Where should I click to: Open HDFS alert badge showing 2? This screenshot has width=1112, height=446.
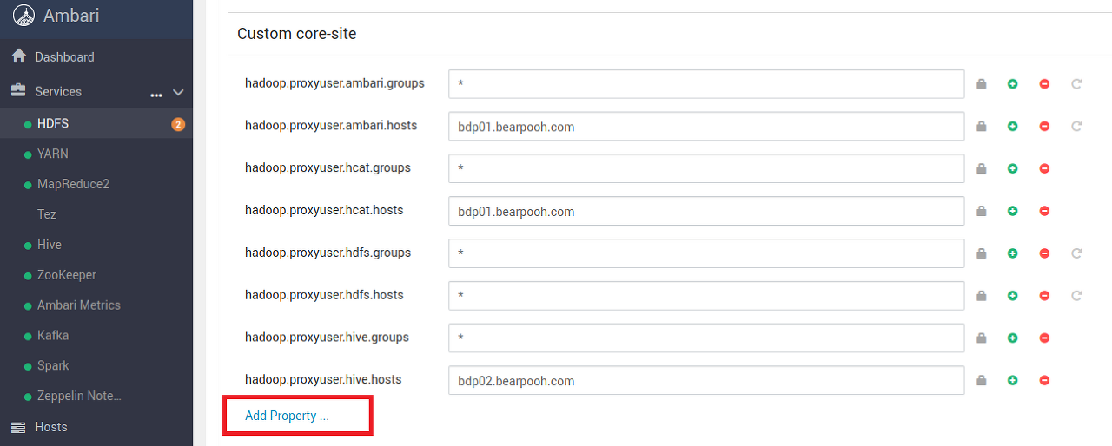178,124
